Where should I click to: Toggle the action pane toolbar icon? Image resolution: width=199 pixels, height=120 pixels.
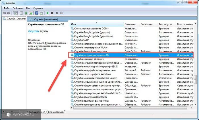click(42, 13)
